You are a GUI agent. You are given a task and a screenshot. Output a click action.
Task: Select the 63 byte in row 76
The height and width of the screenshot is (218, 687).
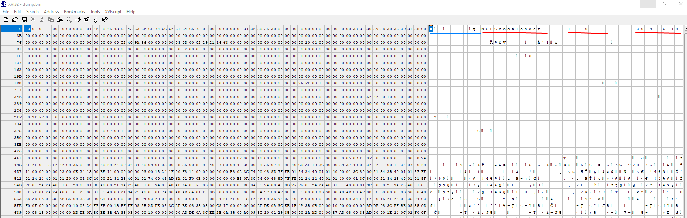pyautogui.click(x=226, y=42)
